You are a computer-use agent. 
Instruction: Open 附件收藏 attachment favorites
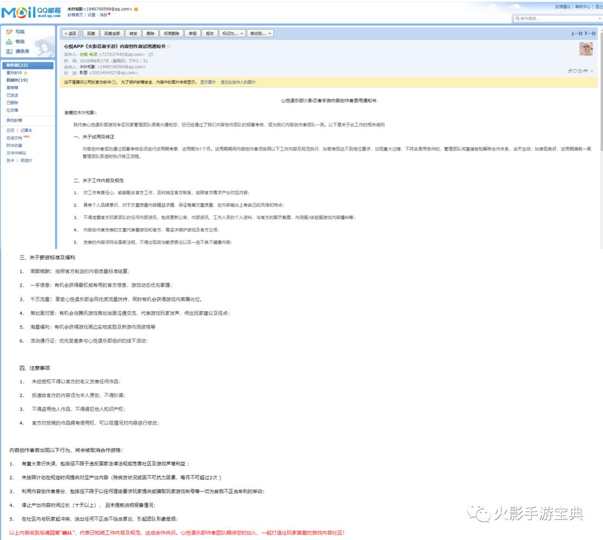16,146
